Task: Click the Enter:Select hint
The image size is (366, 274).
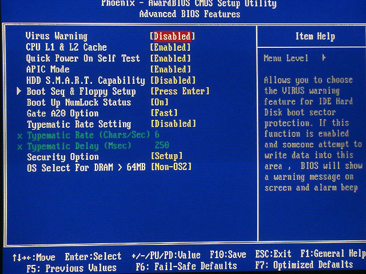Action: tap(93, 256)
